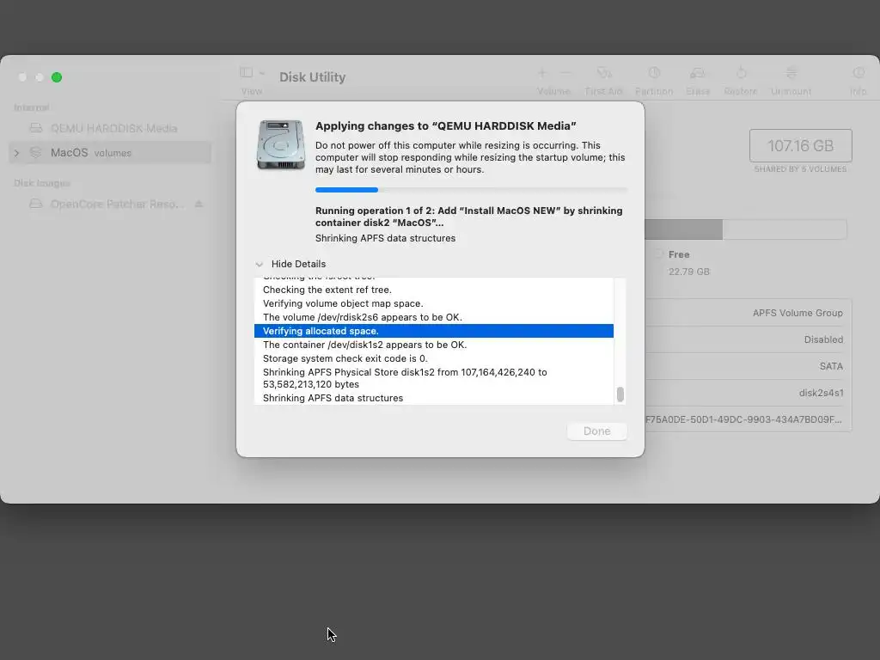Click the Restore toolbar icon
The image size is (880, 660).
[741, 73]
